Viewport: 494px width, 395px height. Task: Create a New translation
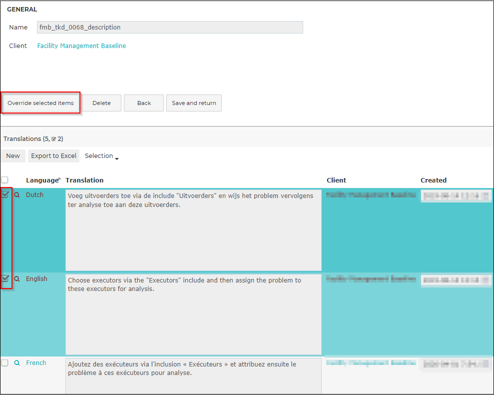(13, 156)
